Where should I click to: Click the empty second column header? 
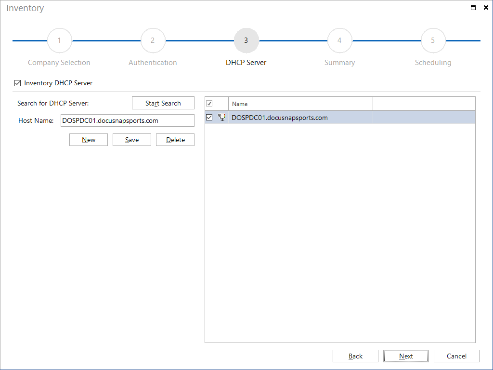click(424, 104)
